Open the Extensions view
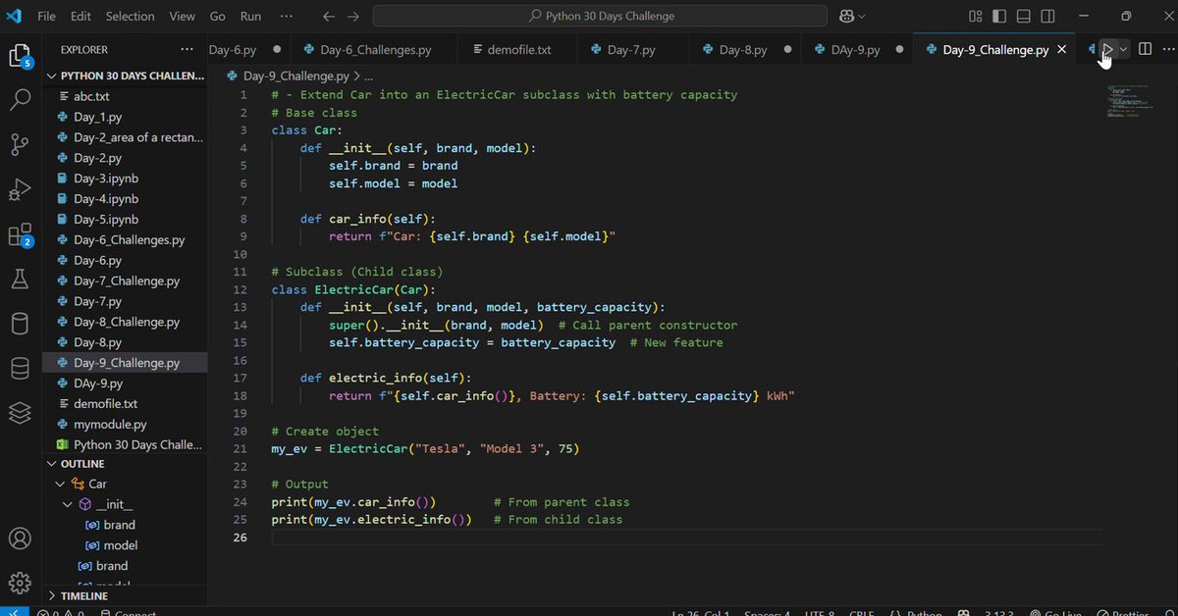This screenshot has width=1178, height=616. click(21, 235)
